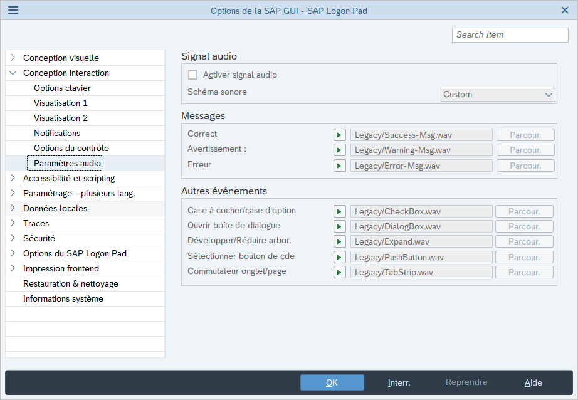Expand Options du SAP Logon Pad node
The image size is (578, 400).
(x=13, y=253)
